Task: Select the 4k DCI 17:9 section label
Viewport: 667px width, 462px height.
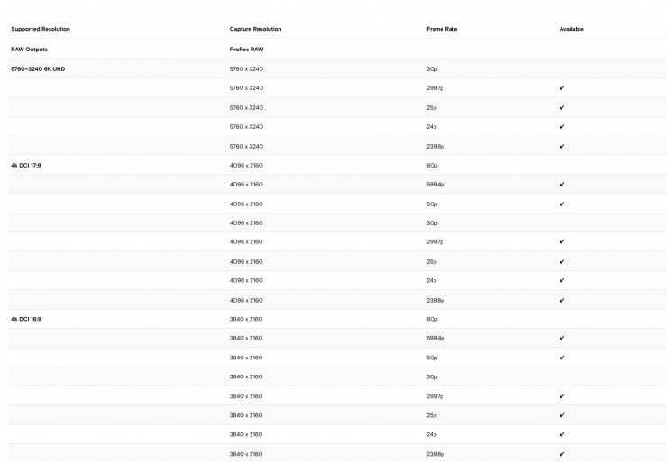Action: 26,165
